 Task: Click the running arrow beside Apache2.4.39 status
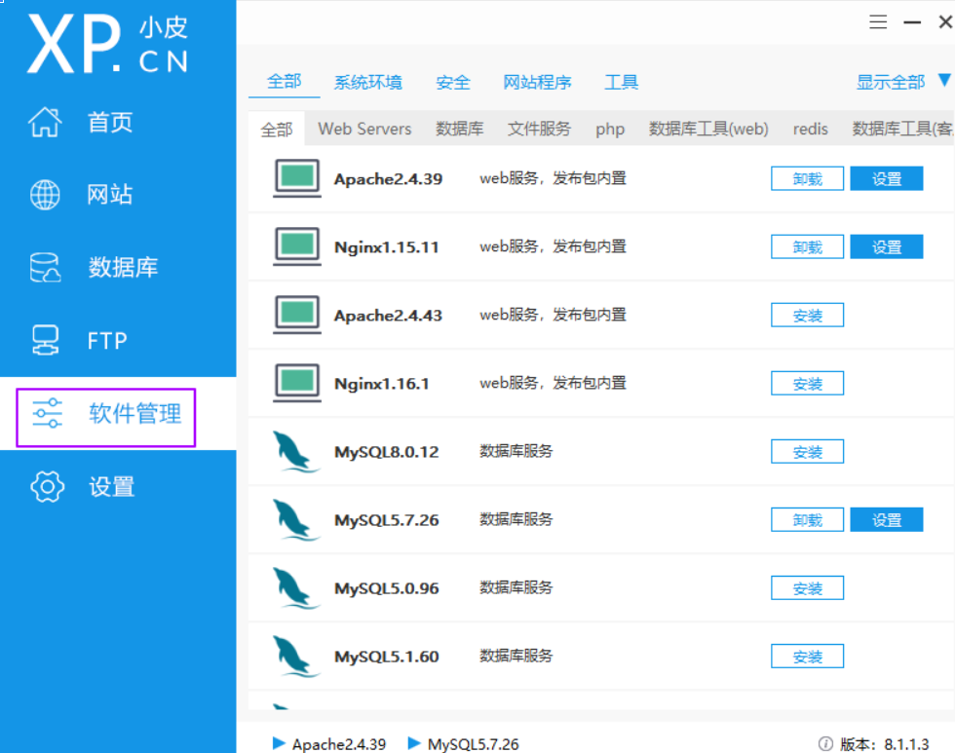279,742
